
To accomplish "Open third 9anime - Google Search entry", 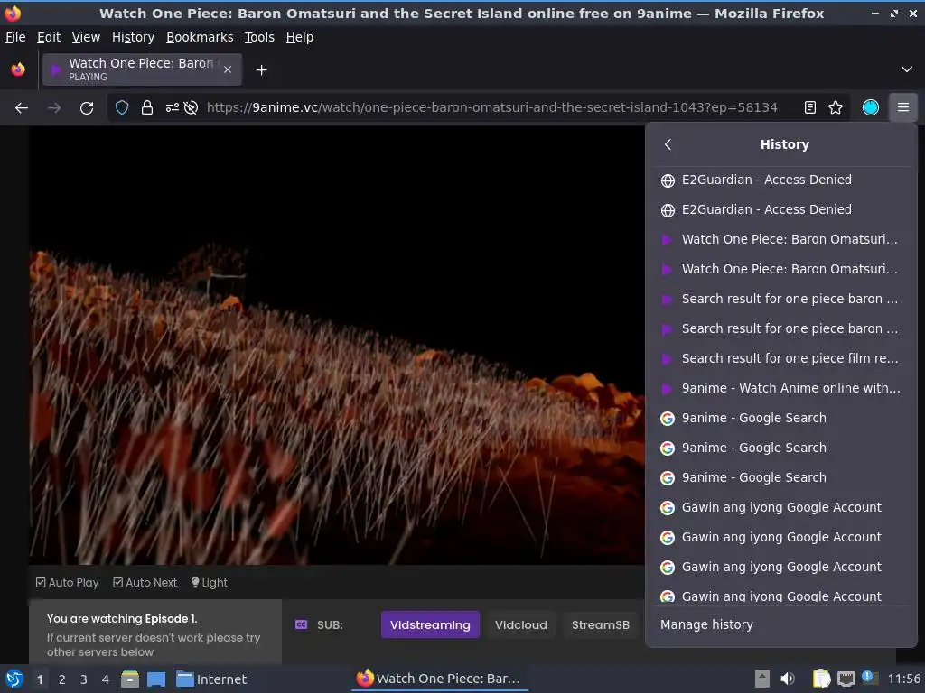I will 781,477.
